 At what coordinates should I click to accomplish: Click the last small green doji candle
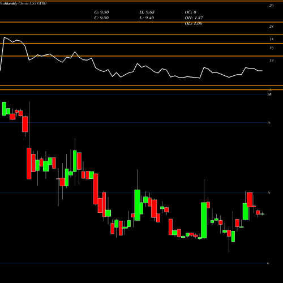coord(262,214)
